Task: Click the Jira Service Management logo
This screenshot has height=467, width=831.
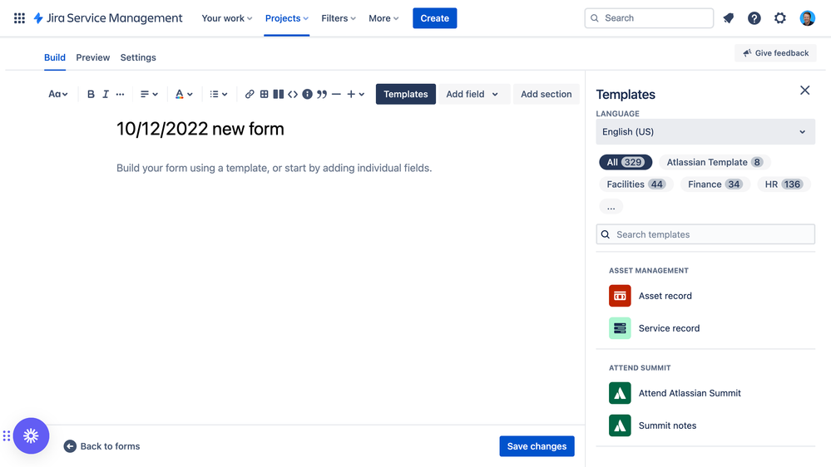Action: coord(108,18)
